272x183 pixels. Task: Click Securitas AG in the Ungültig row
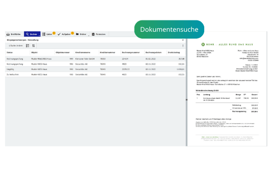[81, 69]
